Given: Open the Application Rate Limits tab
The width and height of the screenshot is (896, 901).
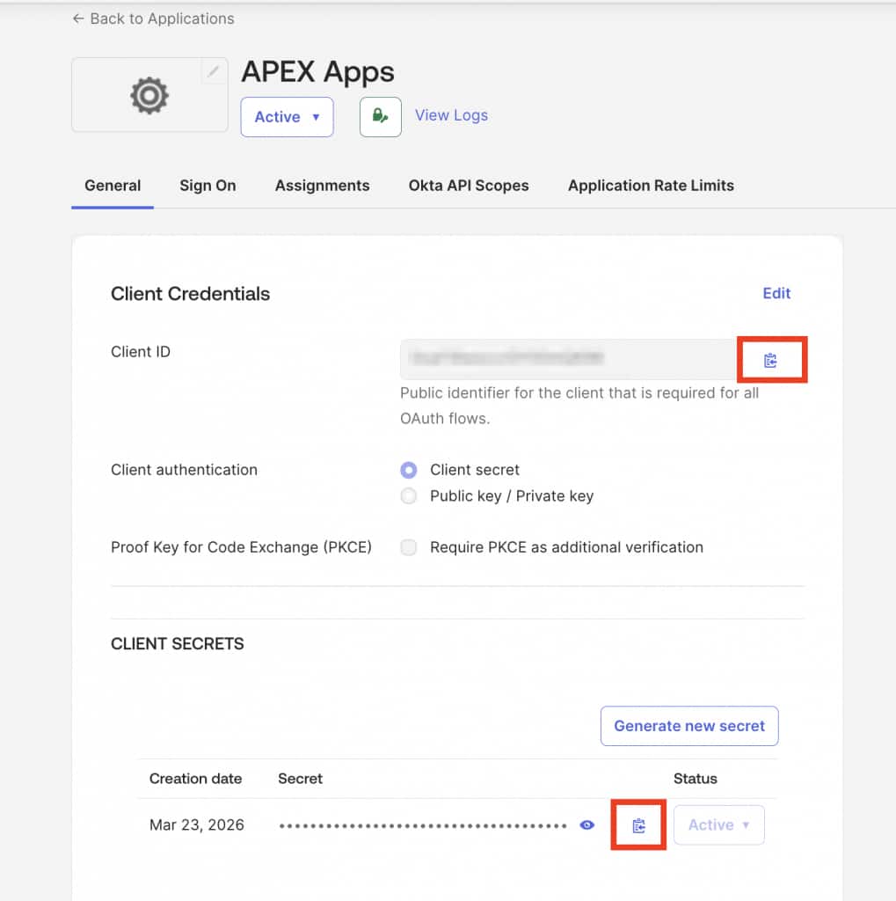Looking at the screenshot, I should pos(650,185).
